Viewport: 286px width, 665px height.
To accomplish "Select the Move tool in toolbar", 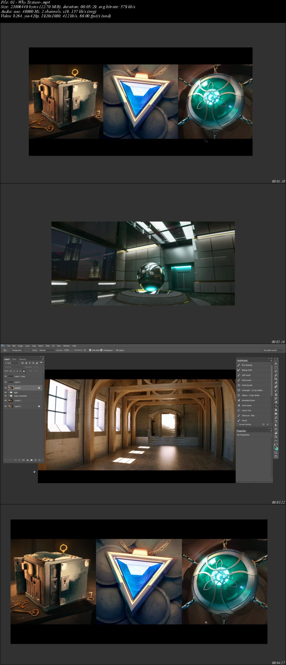I will (276, 363).
